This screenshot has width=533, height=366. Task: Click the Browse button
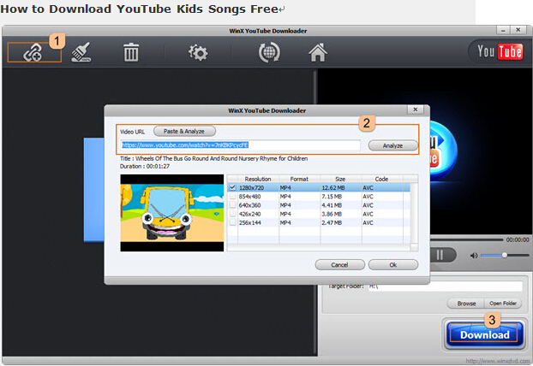[x=466, y=304]
